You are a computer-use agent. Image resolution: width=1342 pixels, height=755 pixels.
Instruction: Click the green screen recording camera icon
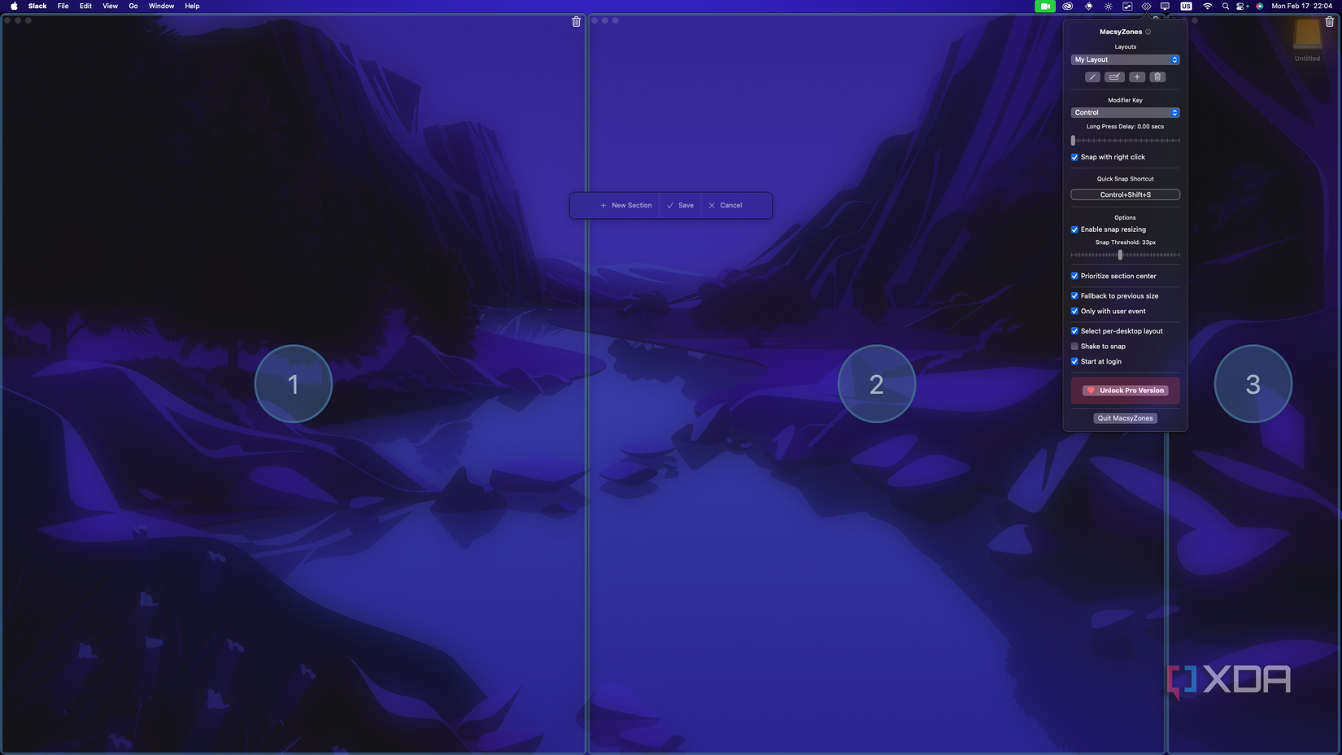(x=1044, y=6)
